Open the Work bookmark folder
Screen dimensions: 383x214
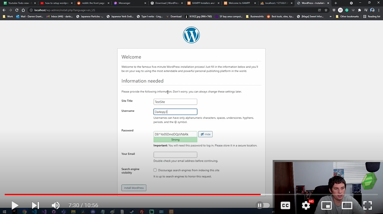click(x=8, y=16)
